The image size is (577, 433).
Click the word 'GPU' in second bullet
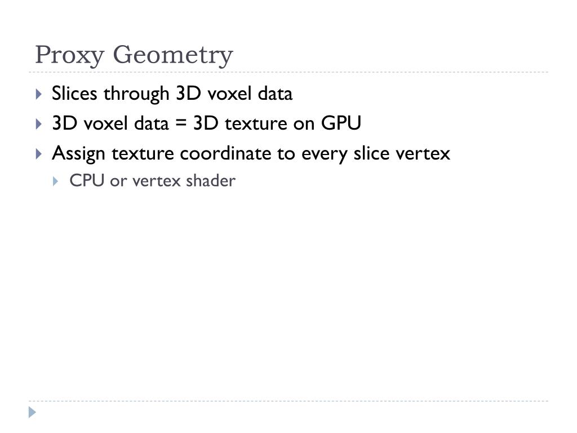(x=341, y=123)
